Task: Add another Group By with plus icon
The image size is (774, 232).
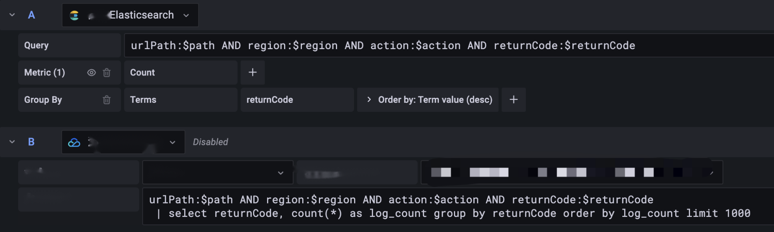Action: pos(514,100)
